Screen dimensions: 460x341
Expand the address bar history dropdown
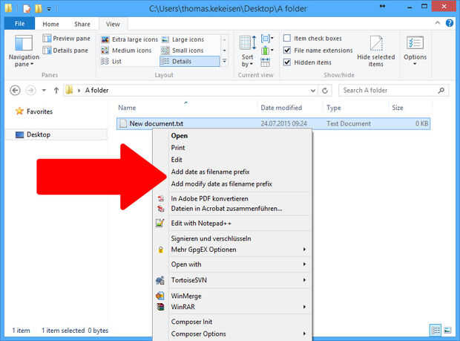tap(313, 91)
